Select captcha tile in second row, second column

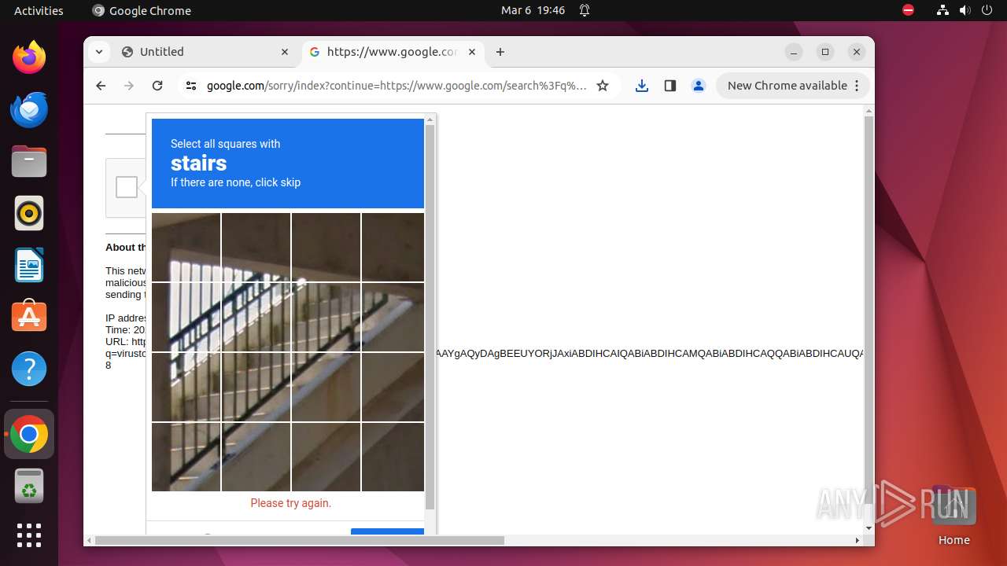(256, 317)
